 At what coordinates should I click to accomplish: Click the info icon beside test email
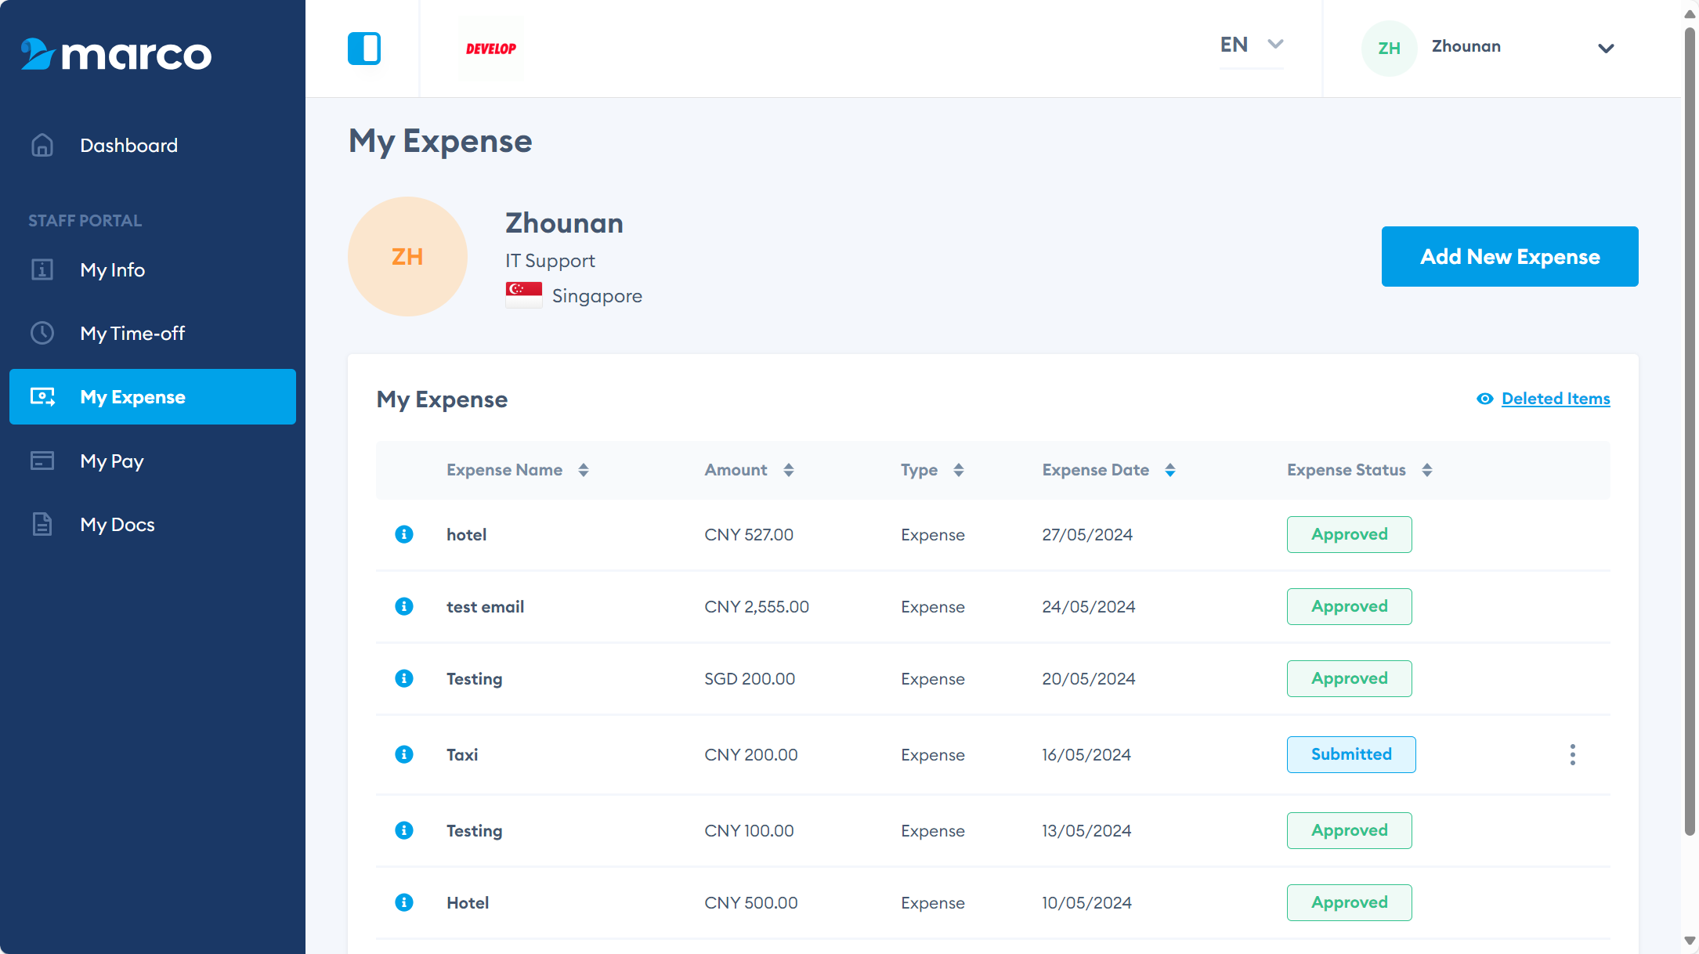404,606
